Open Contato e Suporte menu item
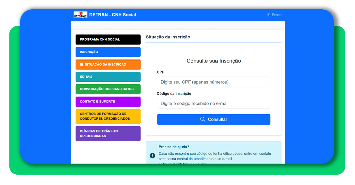The height and width of the screenshot is (185, 355). [x=108, y=101]
